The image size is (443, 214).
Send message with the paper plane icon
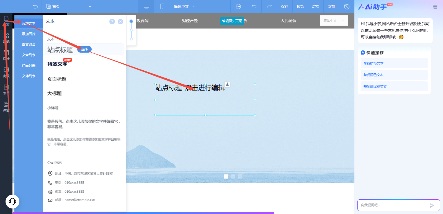point(432,205)
